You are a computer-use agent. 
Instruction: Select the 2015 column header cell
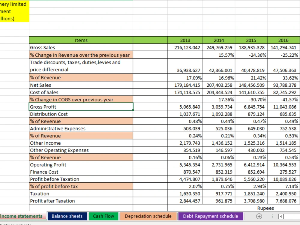click(x=251, y=40)
